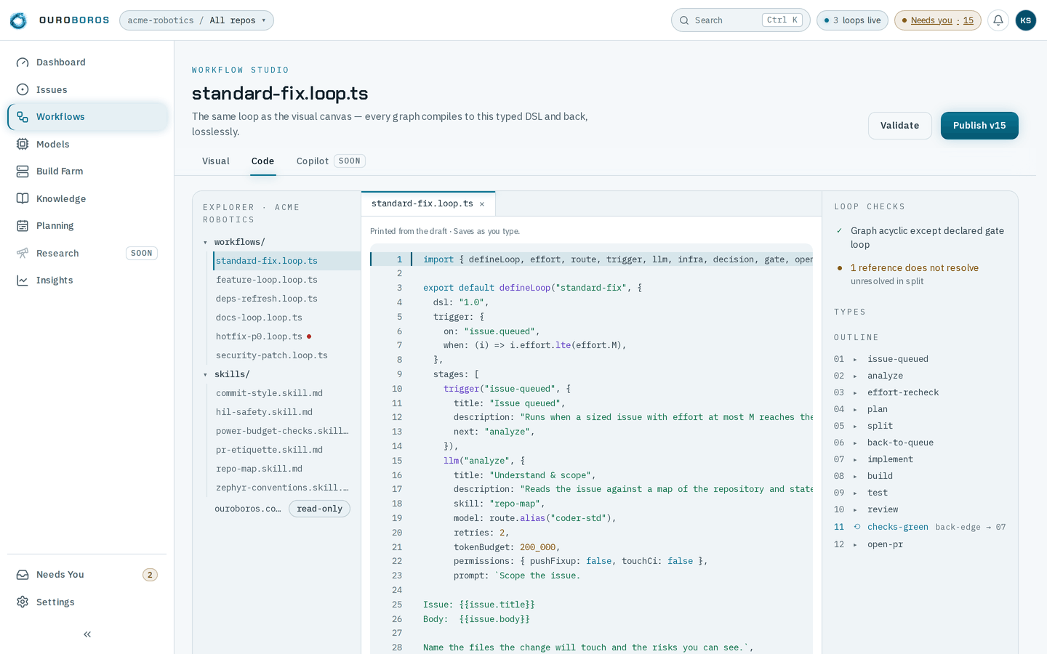Open the Models chip icon
The height and width of the screenshot is (654, 1047).
coord(23,144)
